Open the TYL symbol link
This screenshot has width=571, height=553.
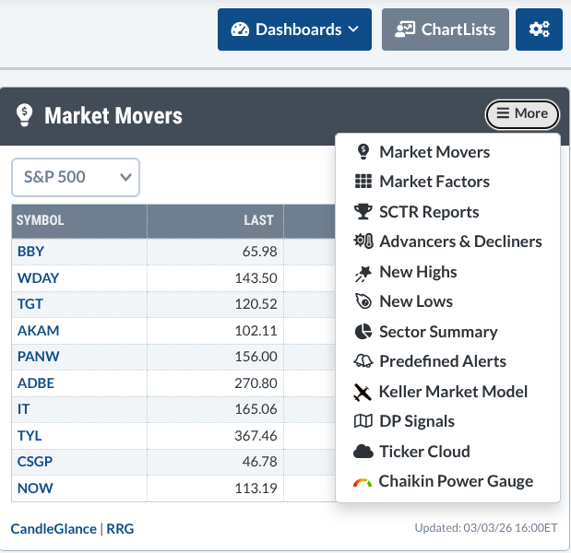(30, 435)
